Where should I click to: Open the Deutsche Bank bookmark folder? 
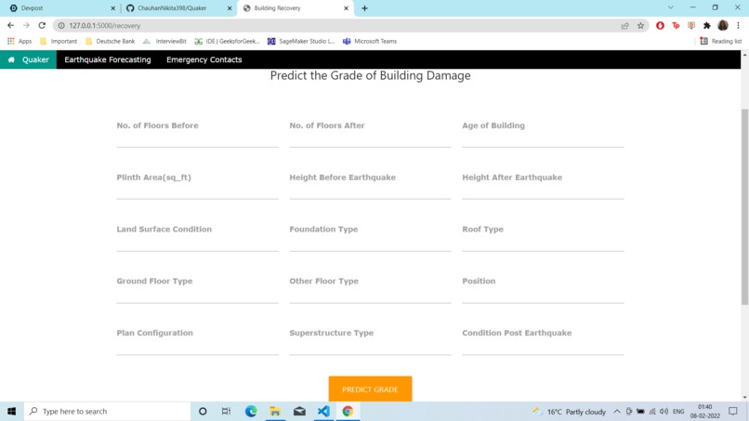pyautogui.click(x=111, y=41)
